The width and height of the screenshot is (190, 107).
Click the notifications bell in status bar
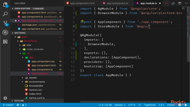[x=186, y=105]
